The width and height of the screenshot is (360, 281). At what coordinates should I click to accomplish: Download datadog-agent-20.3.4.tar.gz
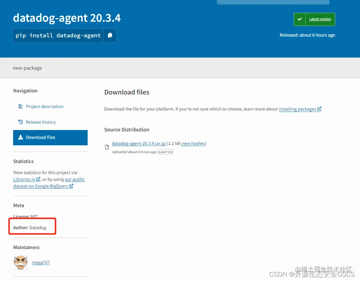[x=139, y=143]
